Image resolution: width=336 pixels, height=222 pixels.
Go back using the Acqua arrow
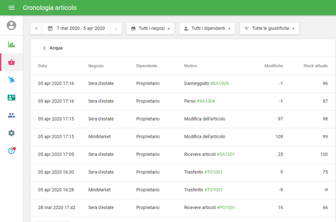[45, 48]
